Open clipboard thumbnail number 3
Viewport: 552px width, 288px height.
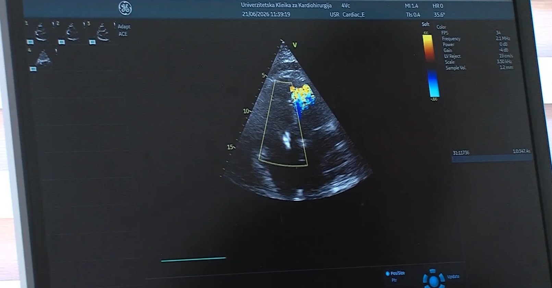102,32
